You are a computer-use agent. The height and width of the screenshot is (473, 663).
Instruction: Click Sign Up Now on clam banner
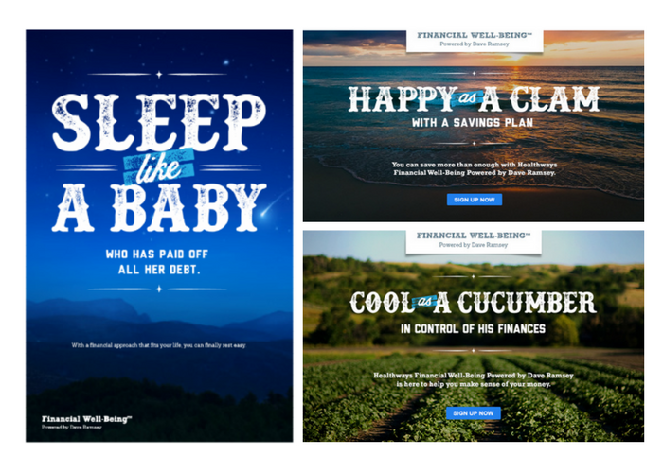click(474, 200)
